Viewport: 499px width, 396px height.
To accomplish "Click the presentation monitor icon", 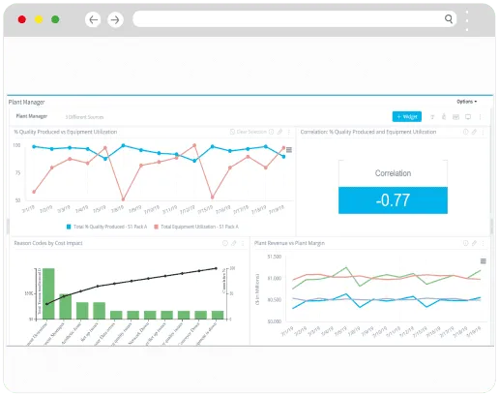I will tap(468, 117).
